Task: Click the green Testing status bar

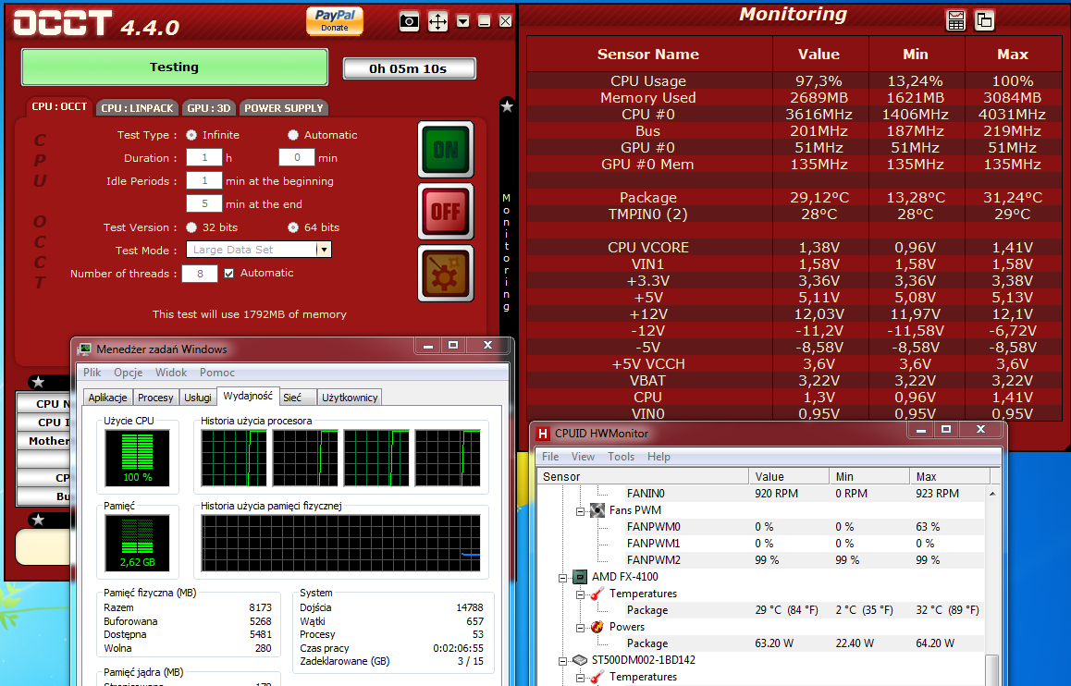Action: 174,67
